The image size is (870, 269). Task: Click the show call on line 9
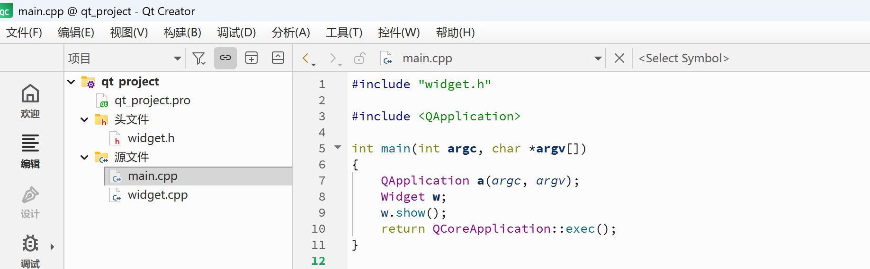click(x=411, y=213)
